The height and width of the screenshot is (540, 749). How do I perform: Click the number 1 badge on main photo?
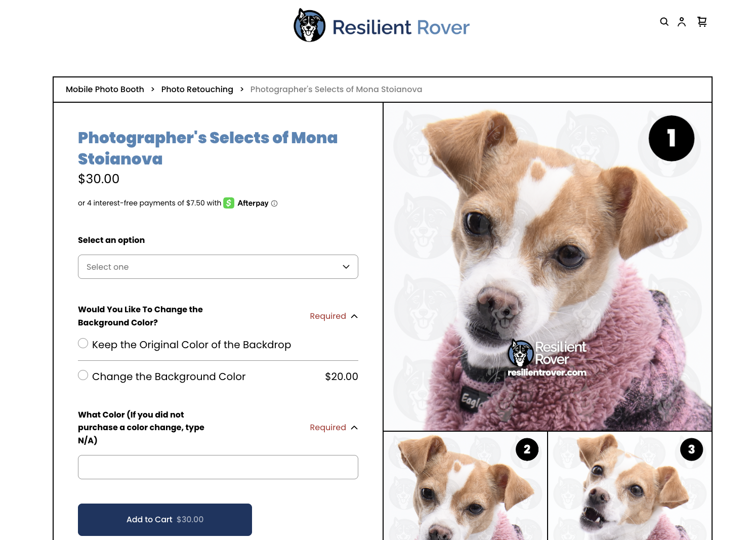[672, 138]
